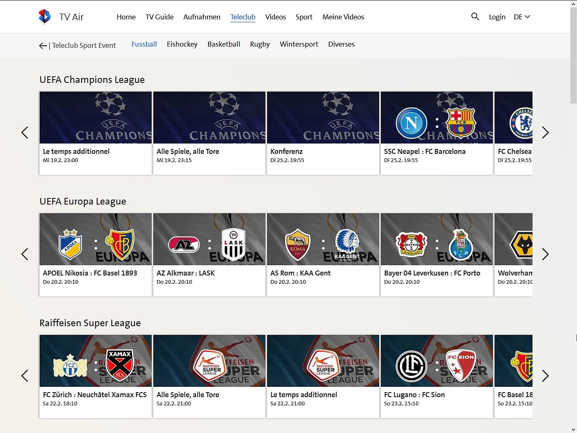577x433 pixels.
Task: Select the Teleclub menu item
Action: pyautogui.click(x=243, y=17)
